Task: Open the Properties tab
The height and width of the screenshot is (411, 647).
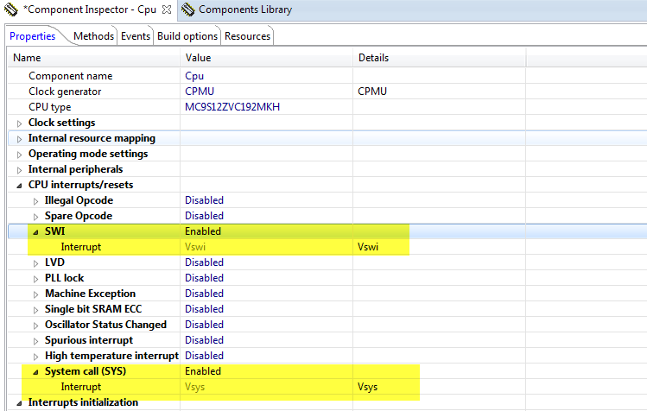Action: coord(33,36)
